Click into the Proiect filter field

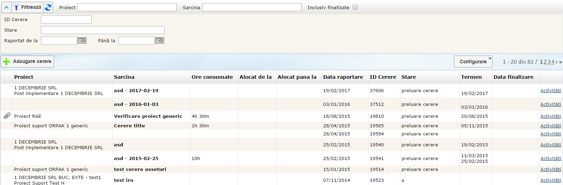pos(127,7)
